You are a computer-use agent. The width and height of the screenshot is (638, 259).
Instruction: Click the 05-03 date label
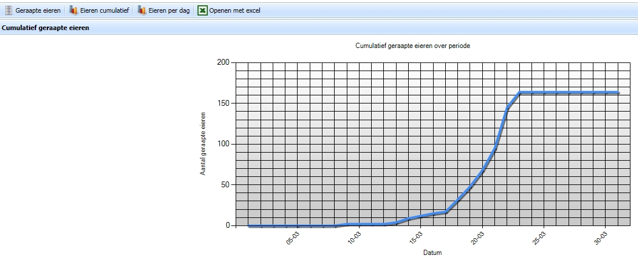[293, 238]
